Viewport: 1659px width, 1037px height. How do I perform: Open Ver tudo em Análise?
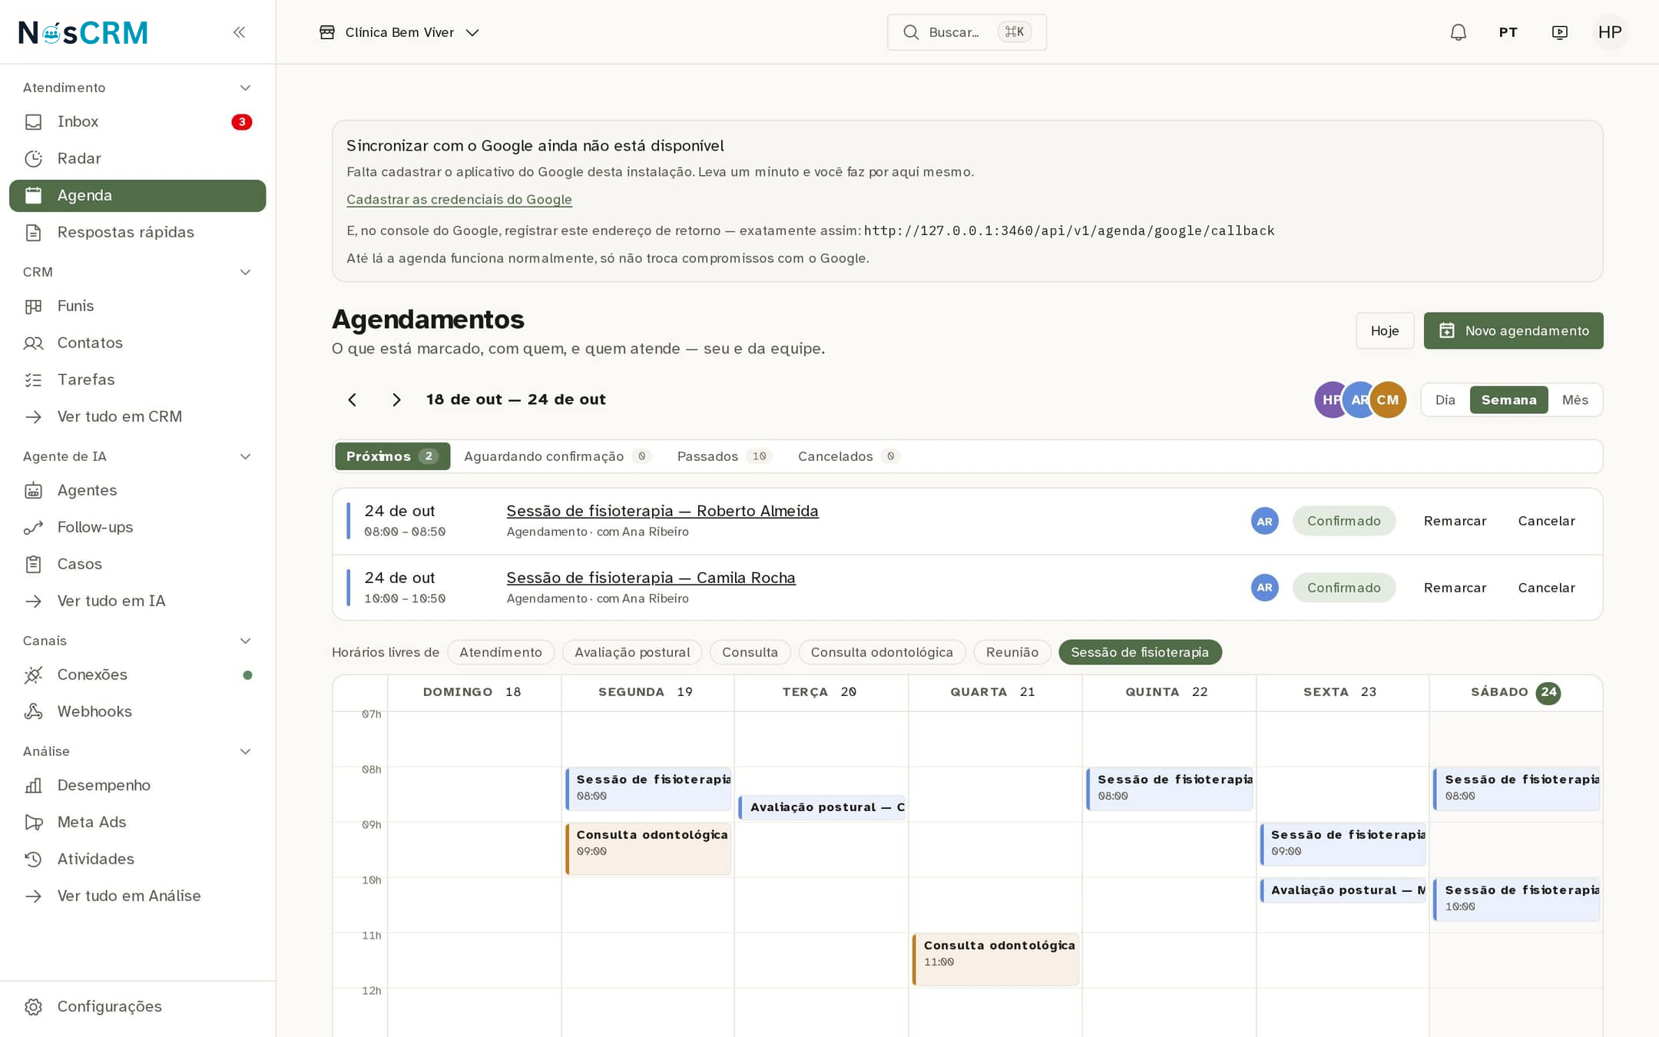(x=137, y=896)
